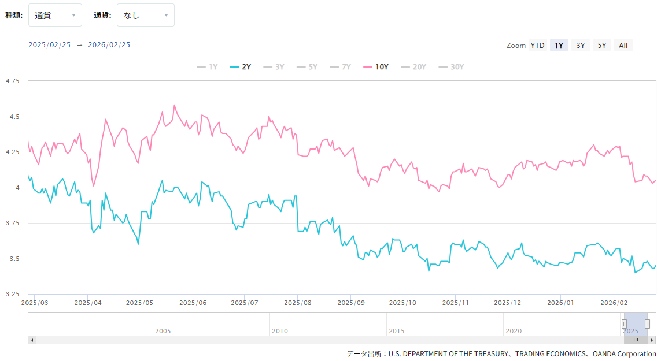Image resolution: width=661 pixels, height=361 pixels.
Task: Enable the 1Y yield series in legend
Action: pos(207,67)
